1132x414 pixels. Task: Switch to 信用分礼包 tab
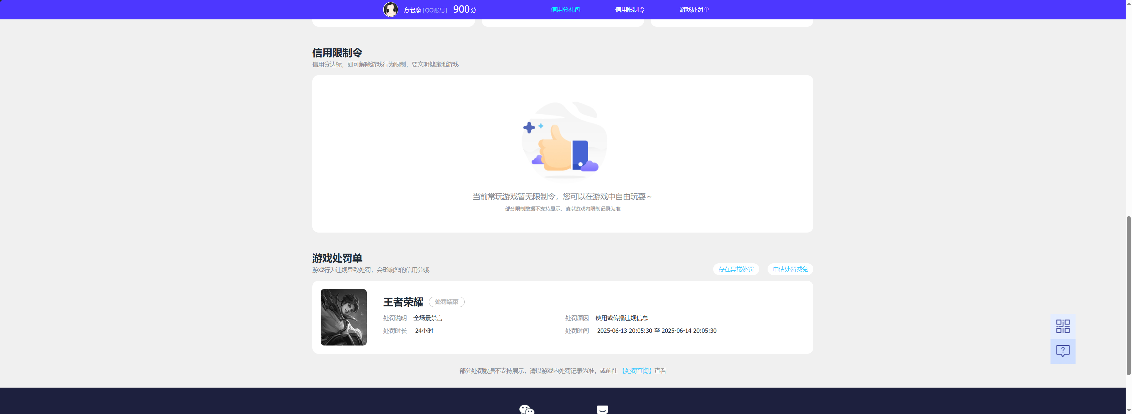[565, 10]
